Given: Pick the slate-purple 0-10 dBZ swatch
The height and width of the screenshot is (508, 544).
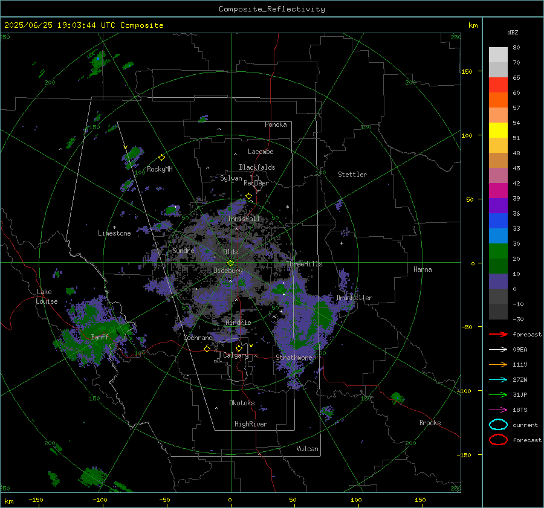Looking at the screenshot, I should [x=498, y=281].
